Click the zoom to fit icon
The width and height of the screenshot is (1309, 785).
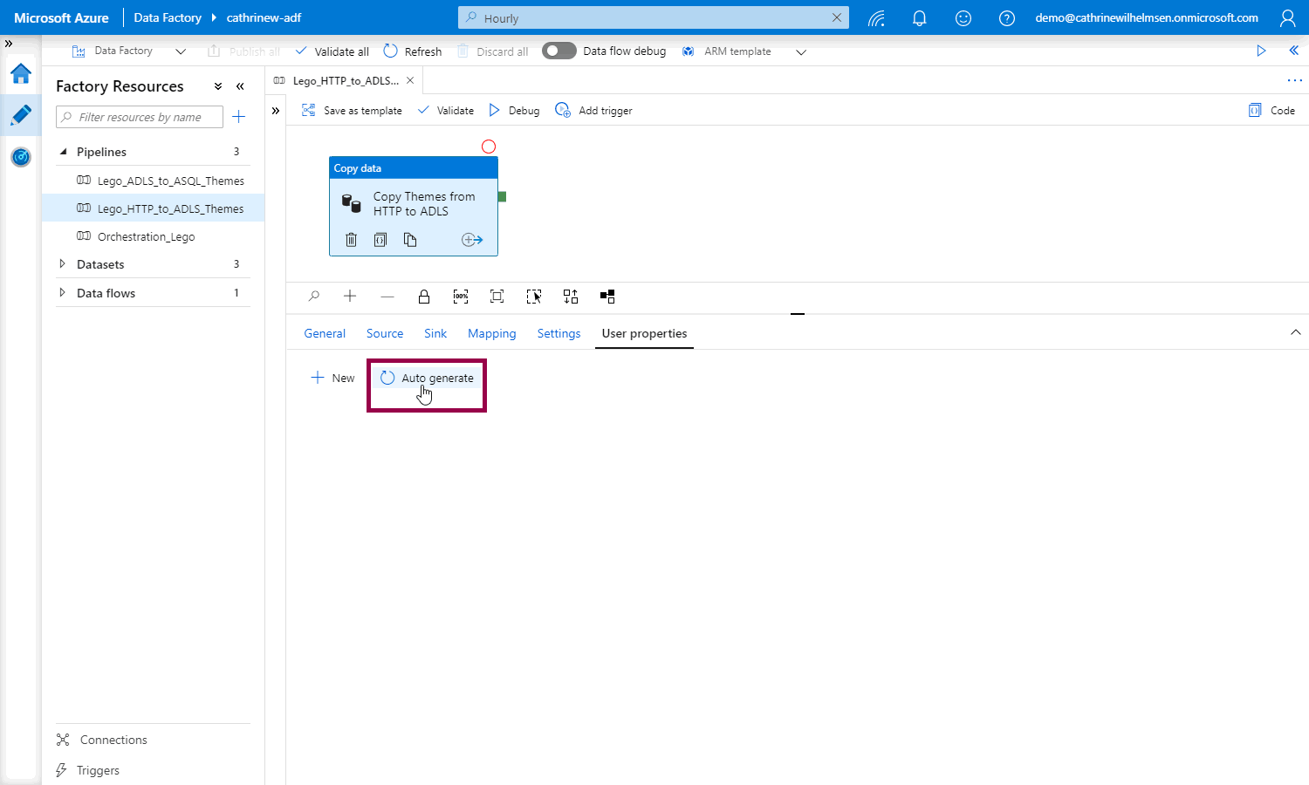(x=497, y=297)
